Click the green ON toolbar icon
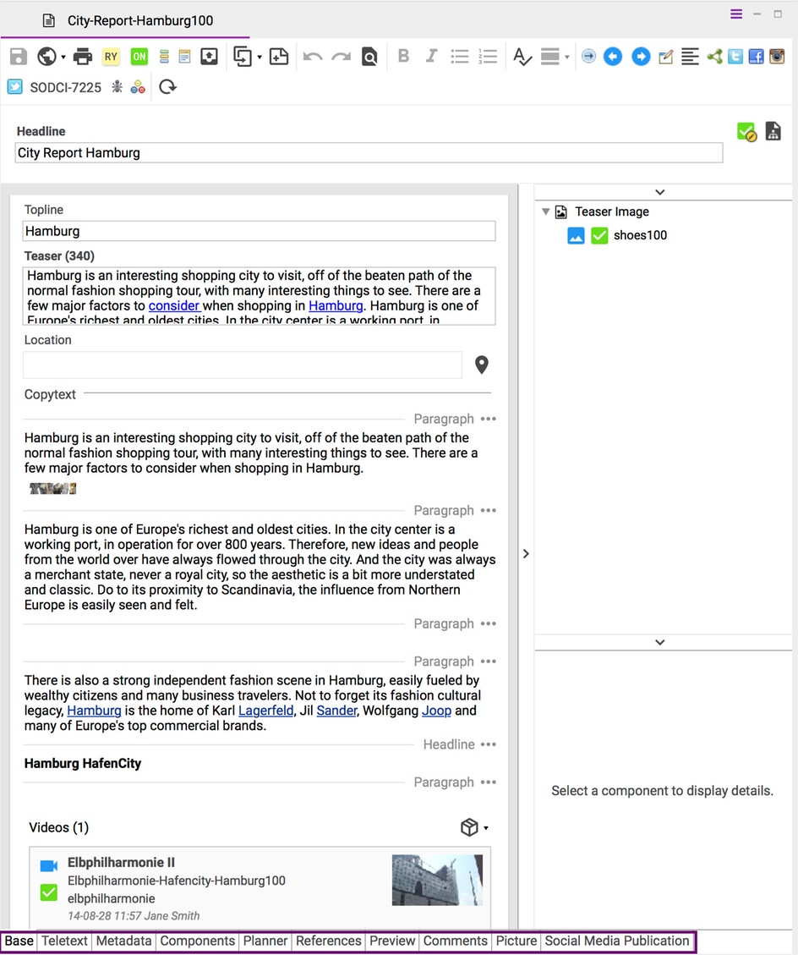 click(x=139, y=57)
